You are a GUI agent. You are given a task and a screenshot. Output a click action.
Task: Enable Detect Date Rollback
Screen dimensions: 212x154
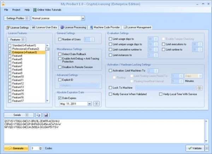pos(60,54)
